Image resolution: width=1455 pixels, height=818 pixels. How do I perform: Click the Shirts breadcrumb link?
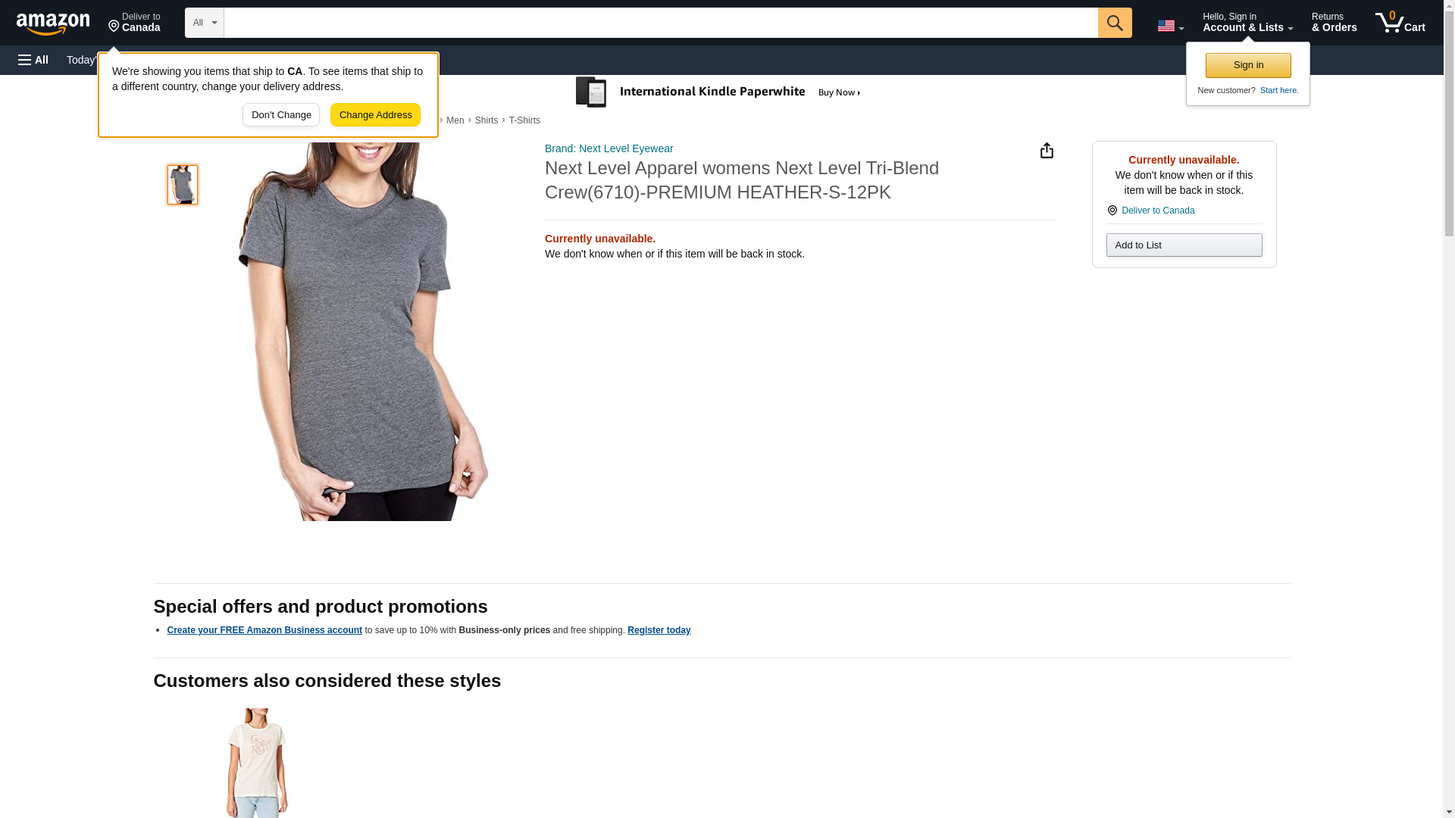(486, 120)
